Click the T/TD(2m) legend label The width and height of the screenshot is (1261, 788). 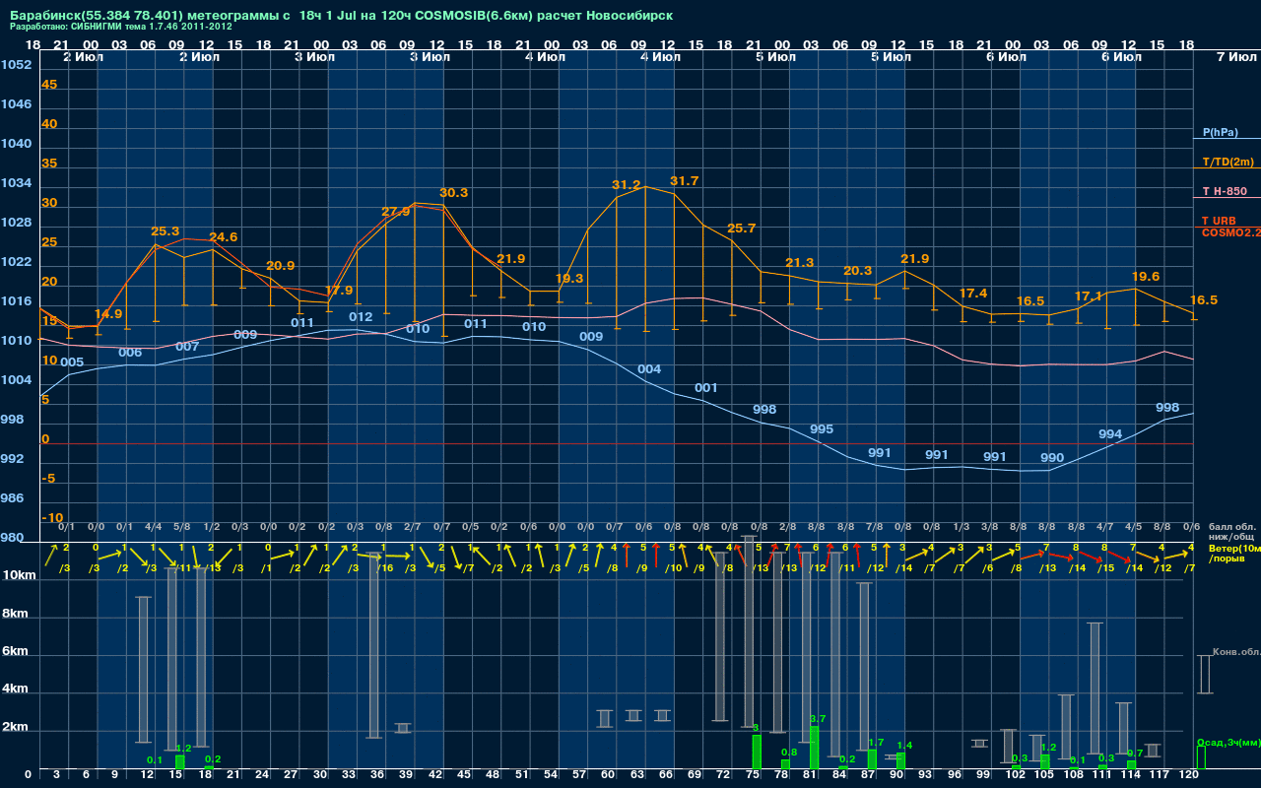[x=1228, y=162]
